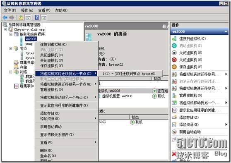This screenshot has height=163, width=231.
Task: Click 将虚拟机移动到另一个 icon in Actions pane
Action: [x=174, y=103]
